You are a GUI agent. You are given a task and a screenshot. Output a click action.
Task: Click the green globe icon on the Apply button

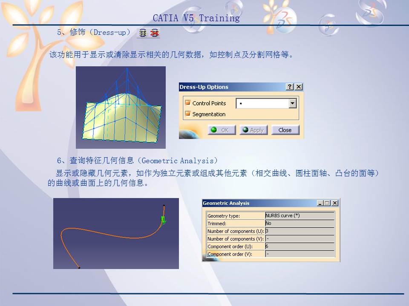tap(245, 130)
